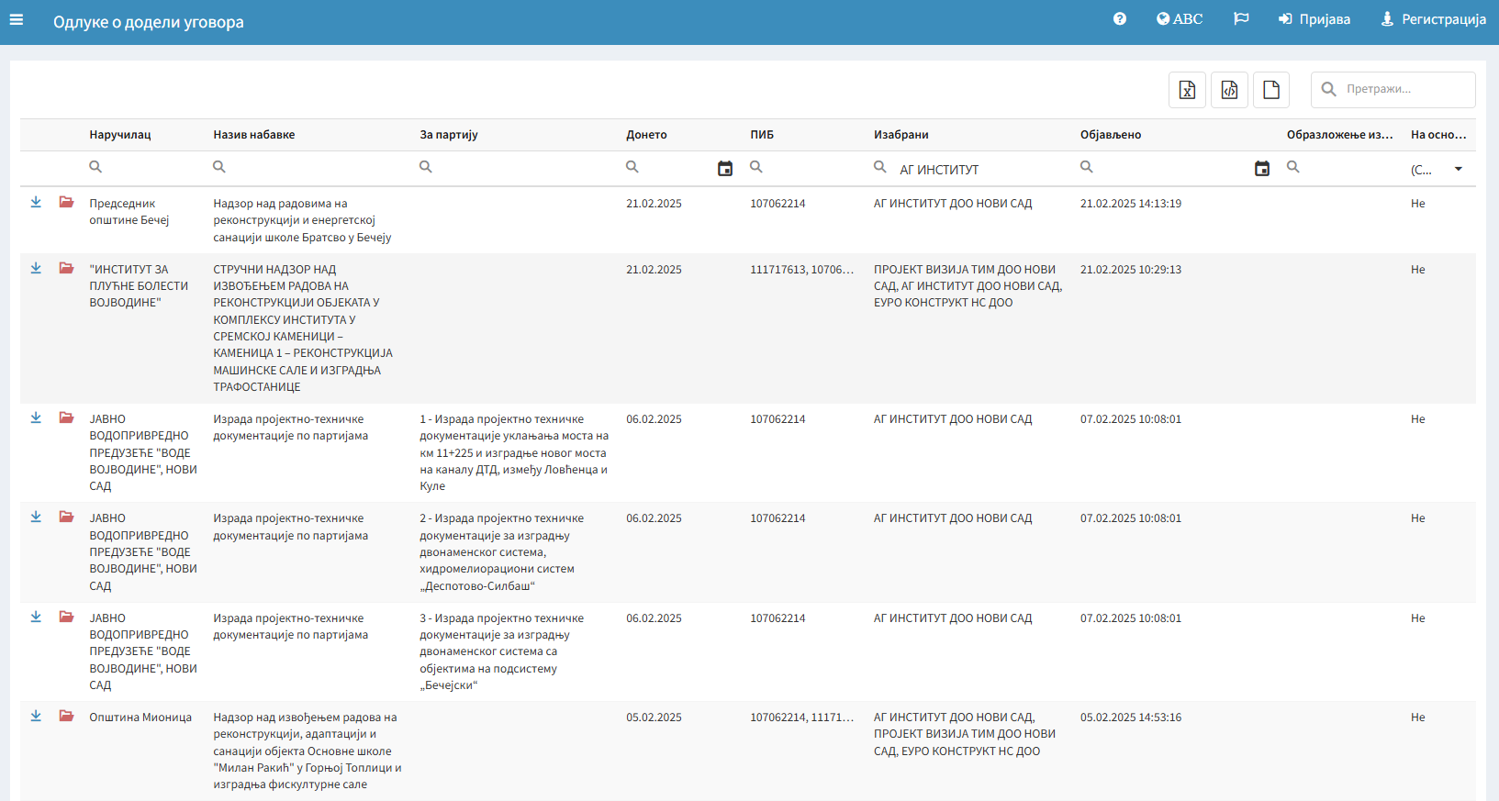
Task: Click the Назив набавке filter field
Action: (312, 168)
